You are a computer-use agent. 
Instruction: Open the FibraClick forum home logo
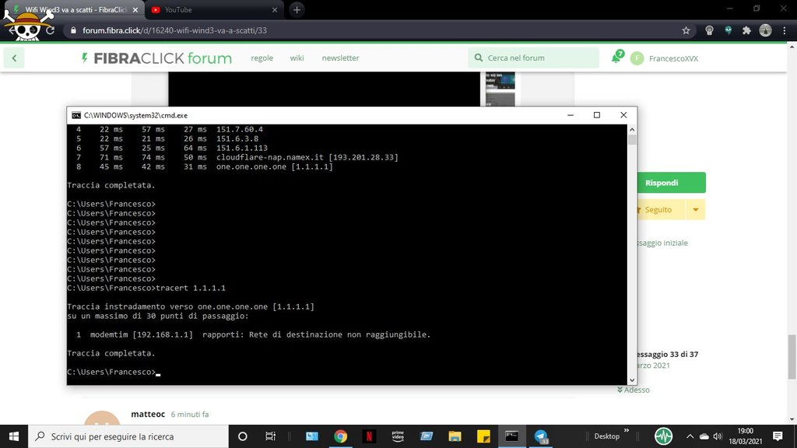156,58
